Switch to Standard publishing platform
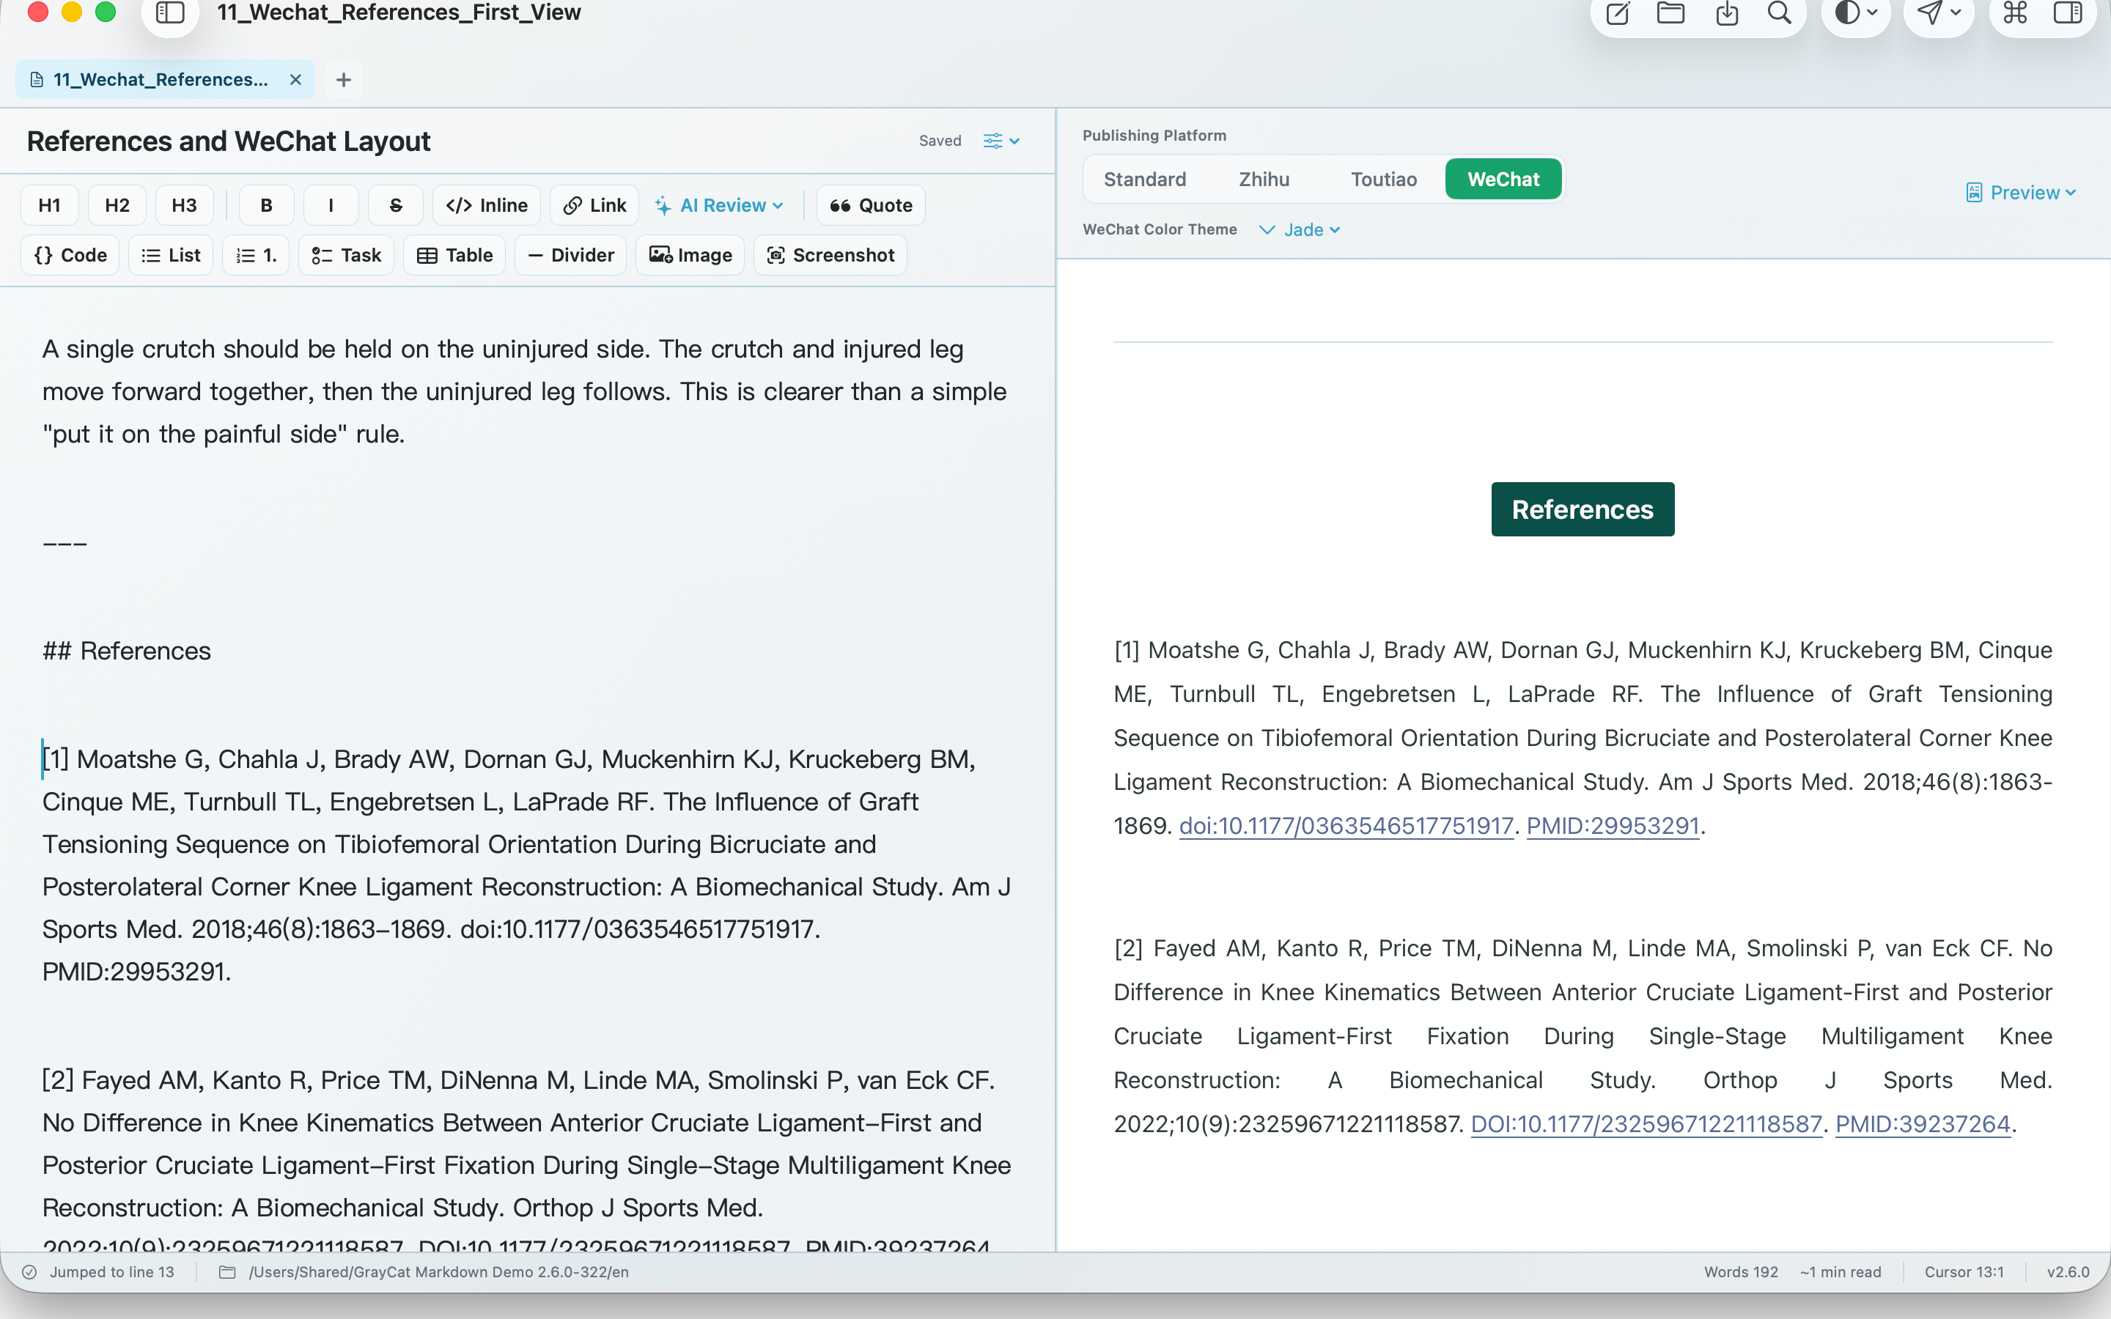This screenshot has width=2111, height=1319. pyautogui.click(x=1144, y=179)
